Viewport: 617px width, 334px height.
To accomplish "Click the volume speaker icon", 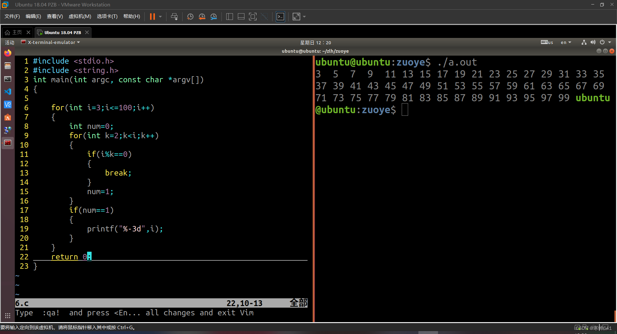I will point(593,42).
